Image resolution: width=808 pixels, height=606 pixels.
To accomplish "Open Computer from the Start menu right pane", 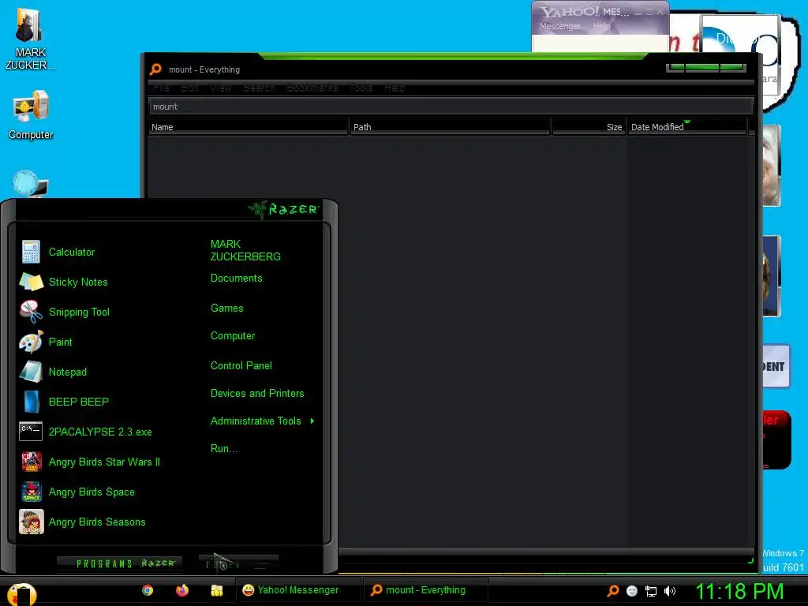I will 233,336.
